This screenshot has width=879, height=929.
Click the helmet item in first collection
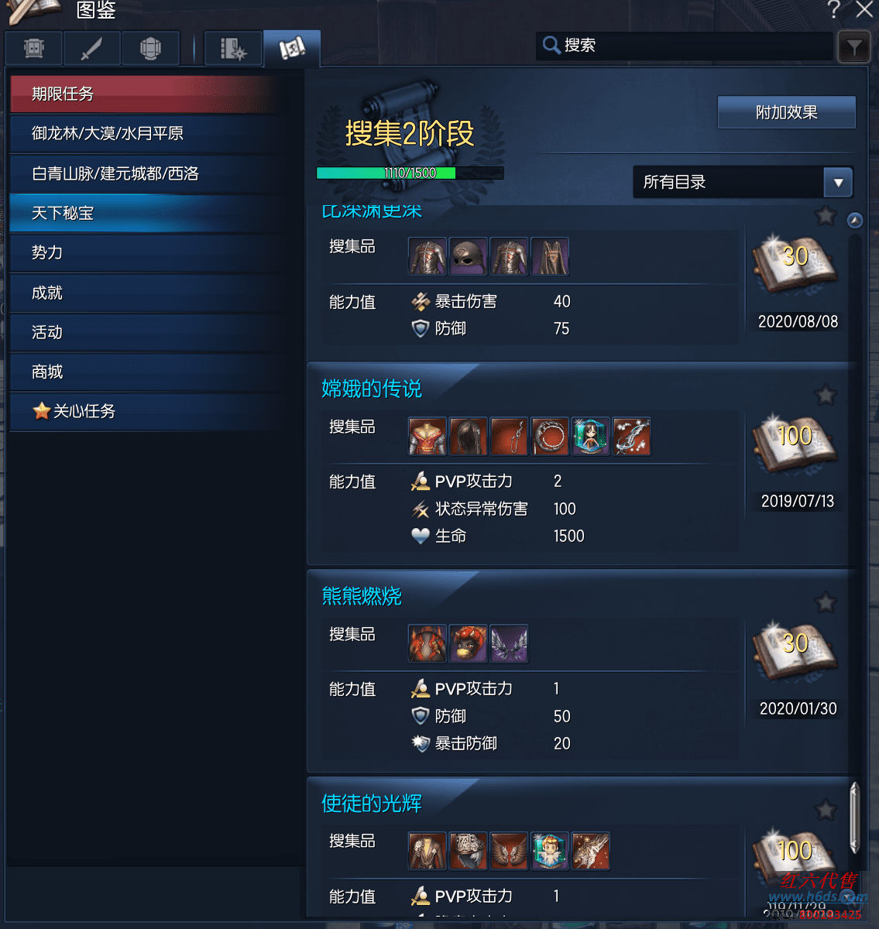469,256
